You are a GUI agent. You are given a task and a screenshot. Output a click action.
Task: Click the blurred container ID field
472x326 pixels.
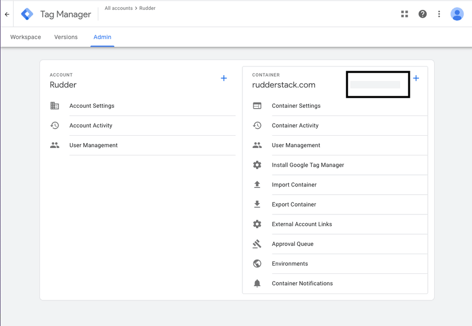click(375, 85)
